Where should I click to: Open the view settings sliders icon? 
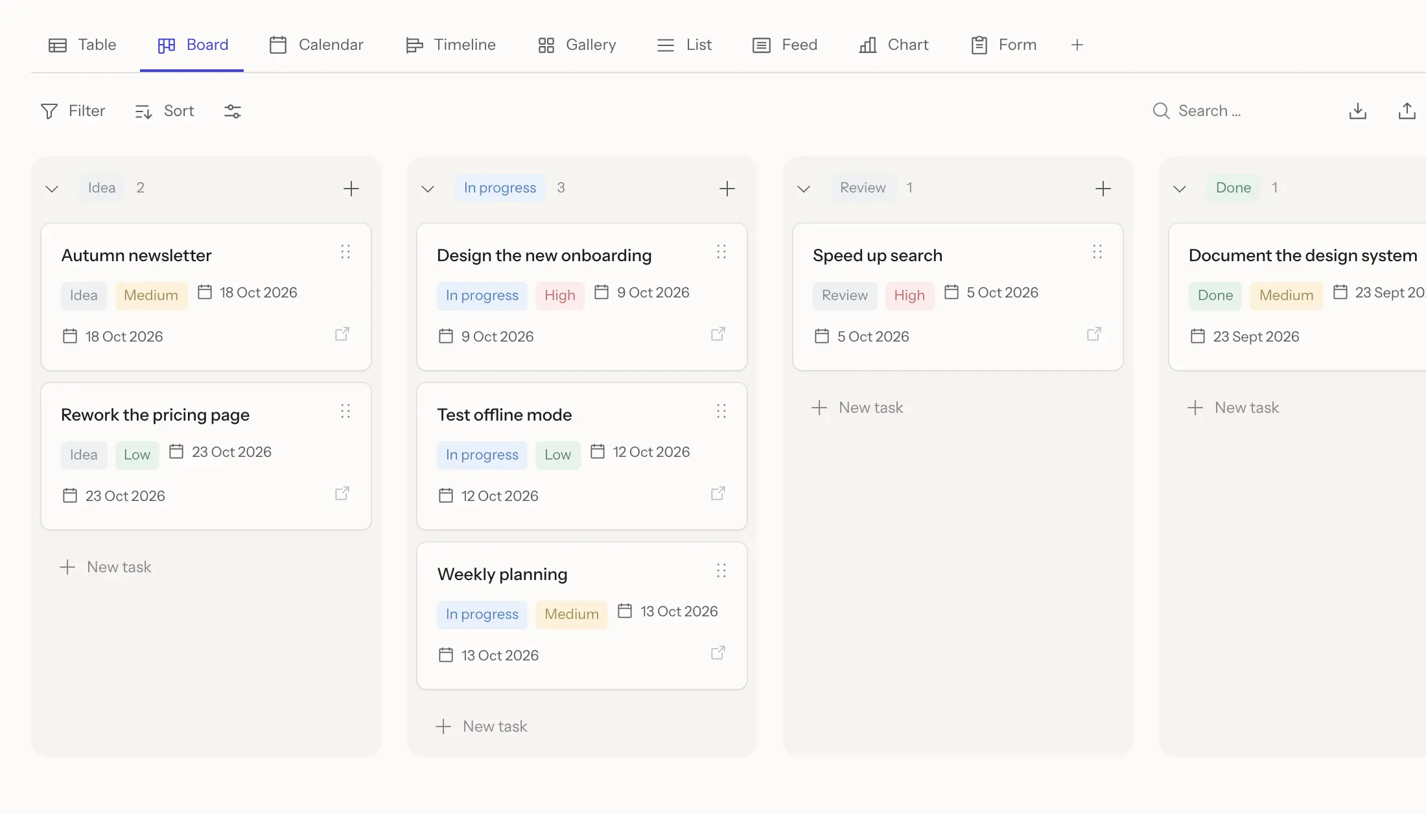click(x=233, y=111)
